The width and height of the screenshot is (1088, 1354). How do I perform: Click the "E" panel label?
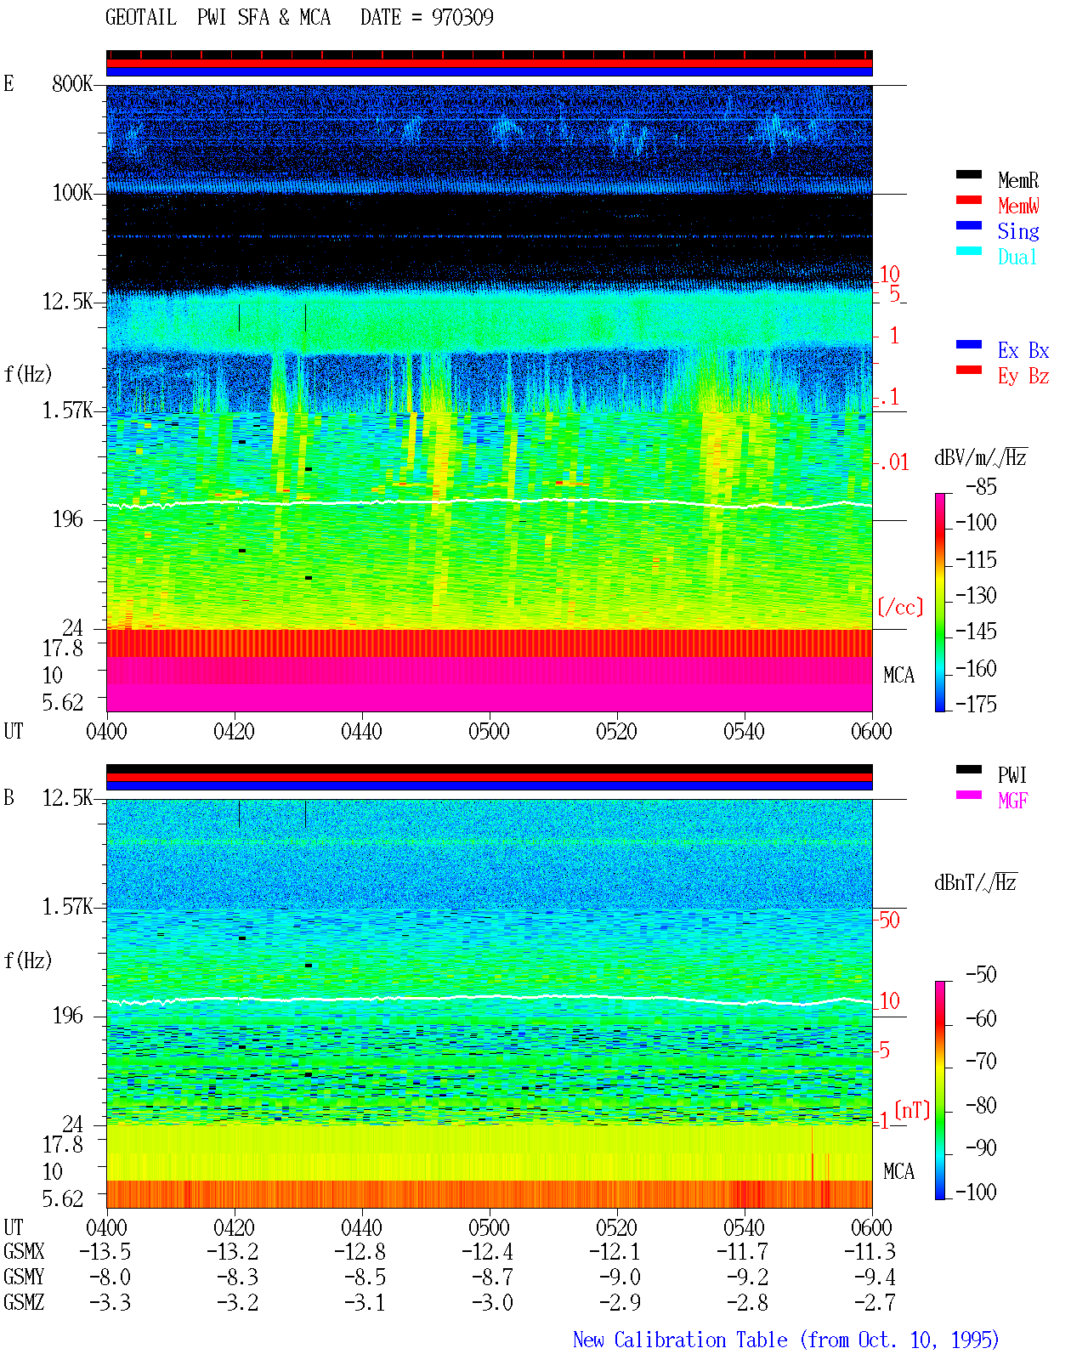(x=8, y=83)
